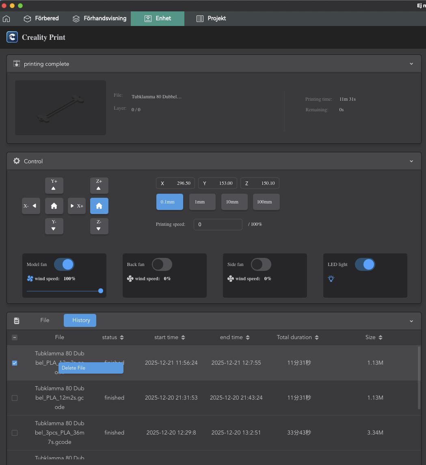Lower Z axis with Z- button

(x=99, y=226)
